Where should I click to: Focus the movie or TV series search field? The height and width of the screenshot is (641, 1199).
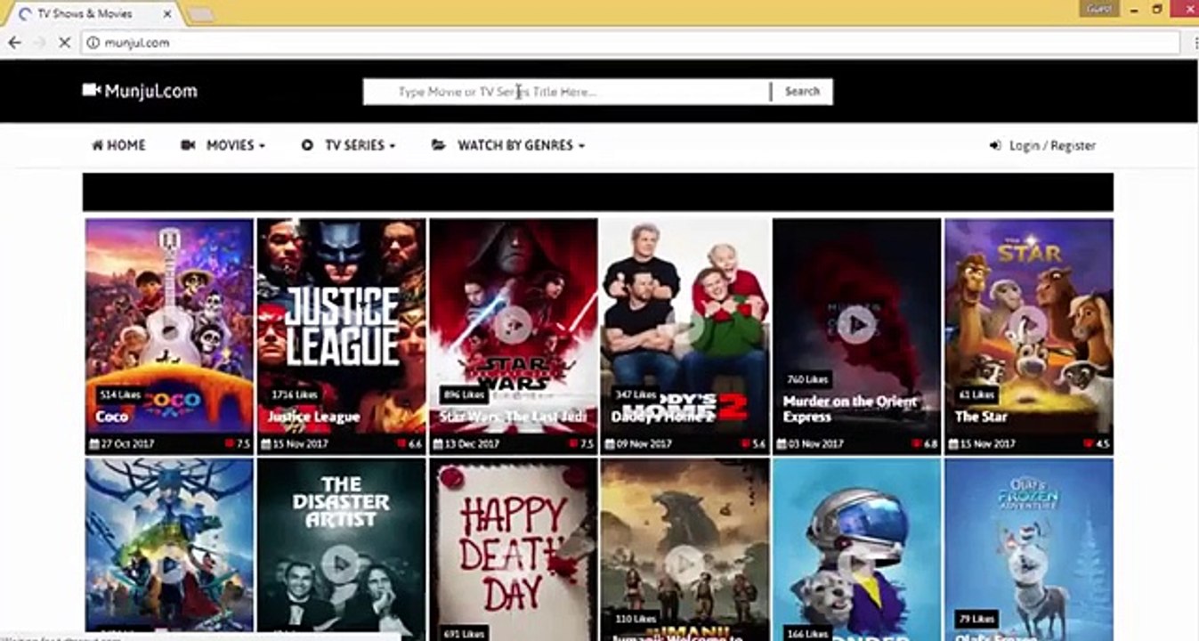click(x=567, y=92)
